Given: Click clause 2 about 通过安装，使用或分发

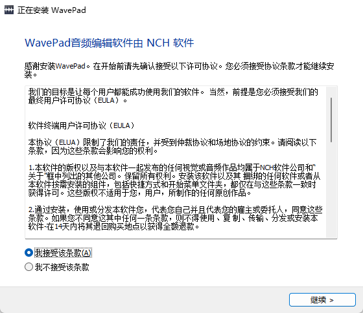Looking at the screenshot, I should click(x=175, y=218).
